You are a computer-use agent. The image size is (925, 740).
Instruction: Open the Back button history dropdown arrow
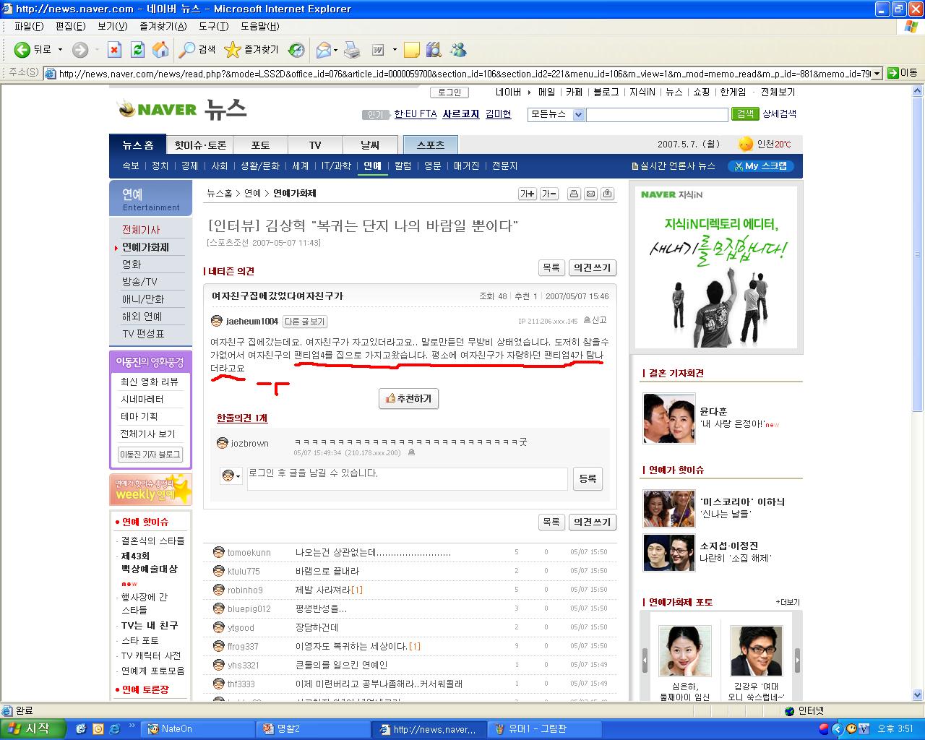pyautogui.click(x=60, y=50)
